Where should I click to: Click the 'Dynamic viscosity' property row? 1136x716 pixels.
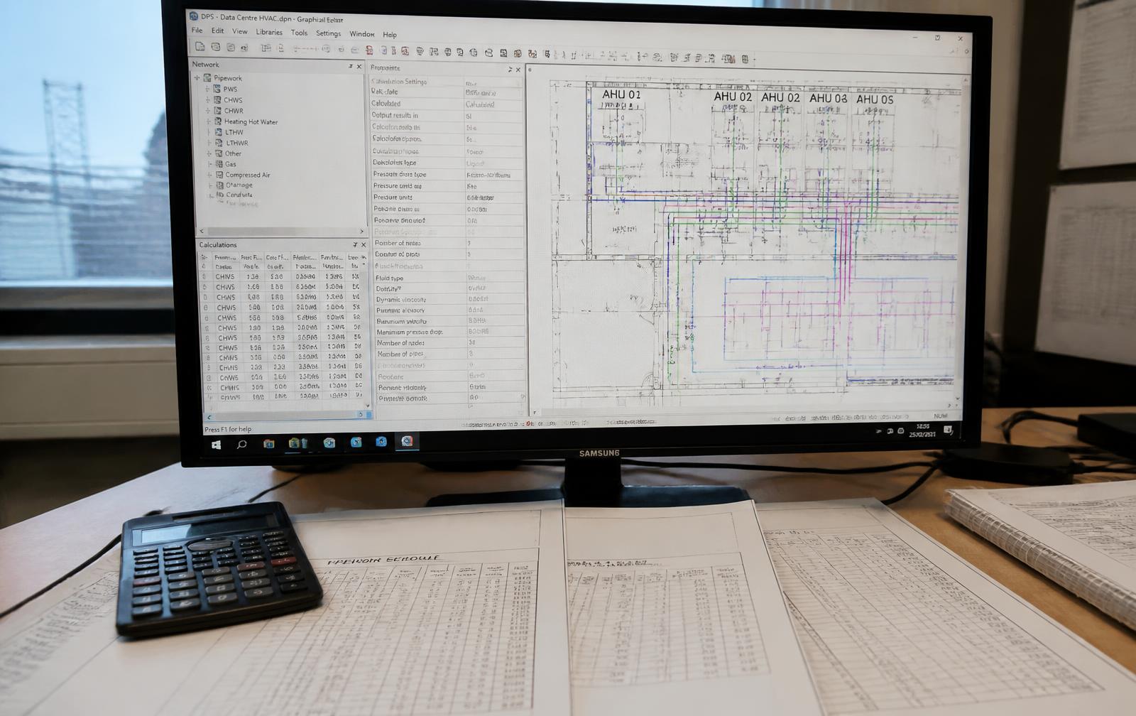pyautogui.click(x=450, y=300)
